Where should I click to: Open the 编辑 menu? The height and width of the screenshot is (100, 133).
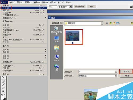pyautogui.click(x=12, y=2)
